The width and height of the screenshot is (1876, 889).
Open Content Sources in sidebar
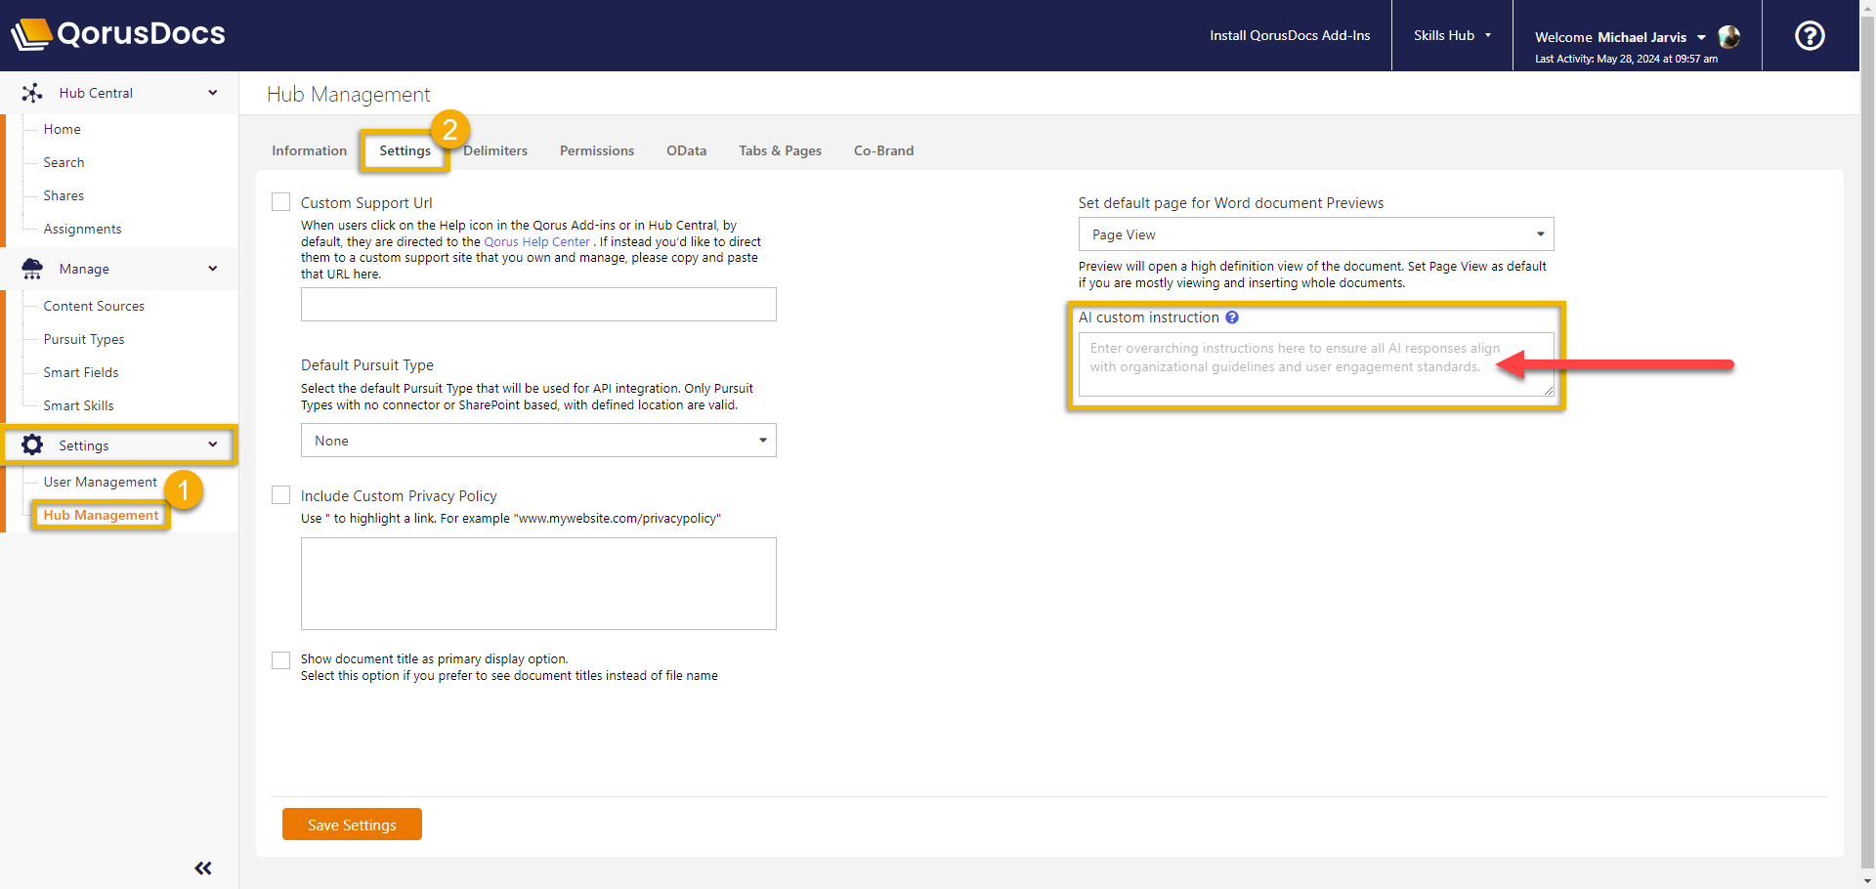pos(94,306)
